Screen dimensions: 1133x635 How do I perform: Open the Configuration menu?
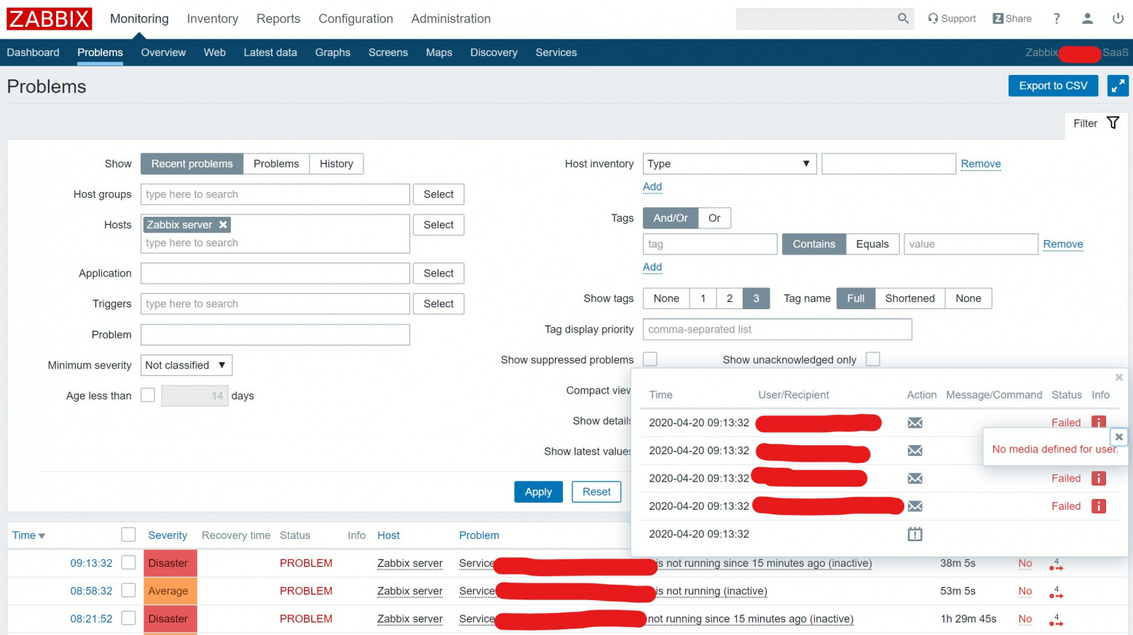(x=355, y=19)
